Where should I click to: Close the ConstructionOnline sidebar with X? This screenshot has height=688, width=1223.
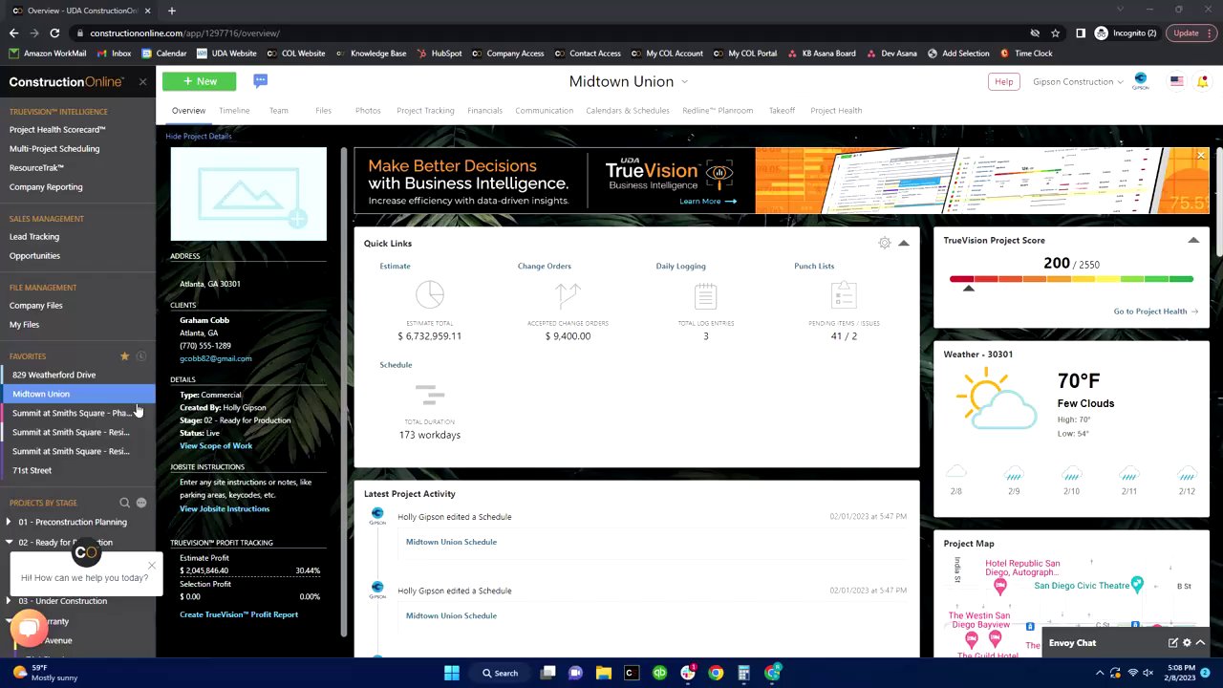pos(142,82)
